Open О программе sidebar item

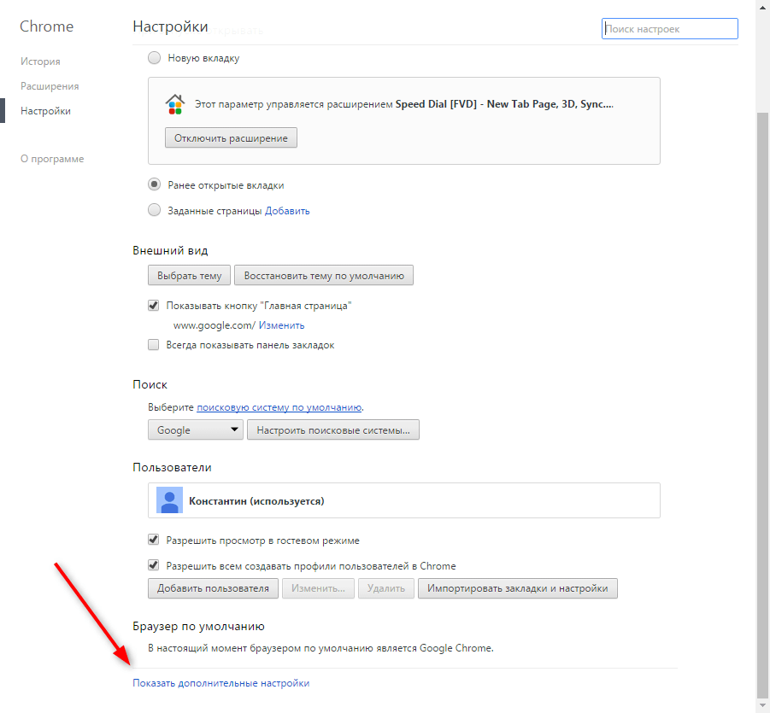click(52, 159)
